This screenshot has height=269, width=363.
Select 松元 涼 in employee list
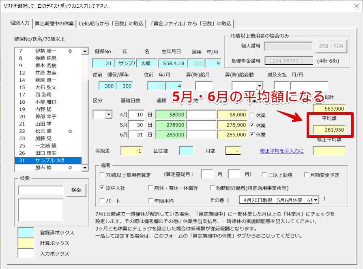pyautogui.click(x=45, y=131)
